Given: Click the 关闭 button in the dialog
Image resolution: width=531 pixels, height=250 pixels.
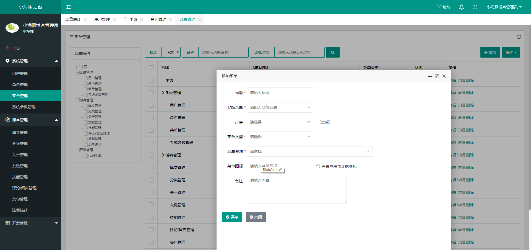Looking at the screenshot, I should click(256, 217).
